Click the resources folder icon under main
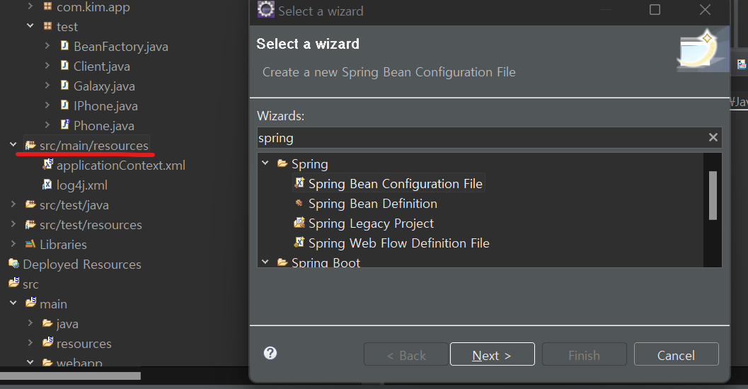The width and height of the screenshot is (748, 389). [x=47, y=342]
